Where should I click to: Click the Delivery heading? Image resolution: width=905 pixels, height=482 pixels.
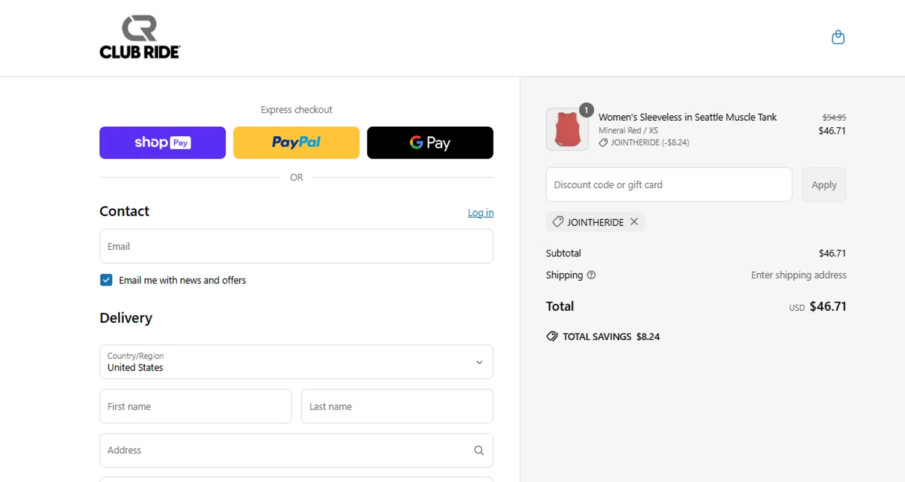tap(125, 318)
